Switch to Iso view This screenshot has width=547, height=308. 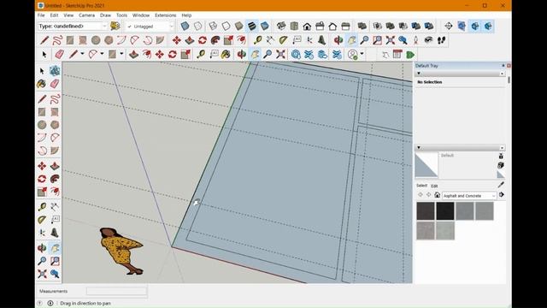coord(281,27)
